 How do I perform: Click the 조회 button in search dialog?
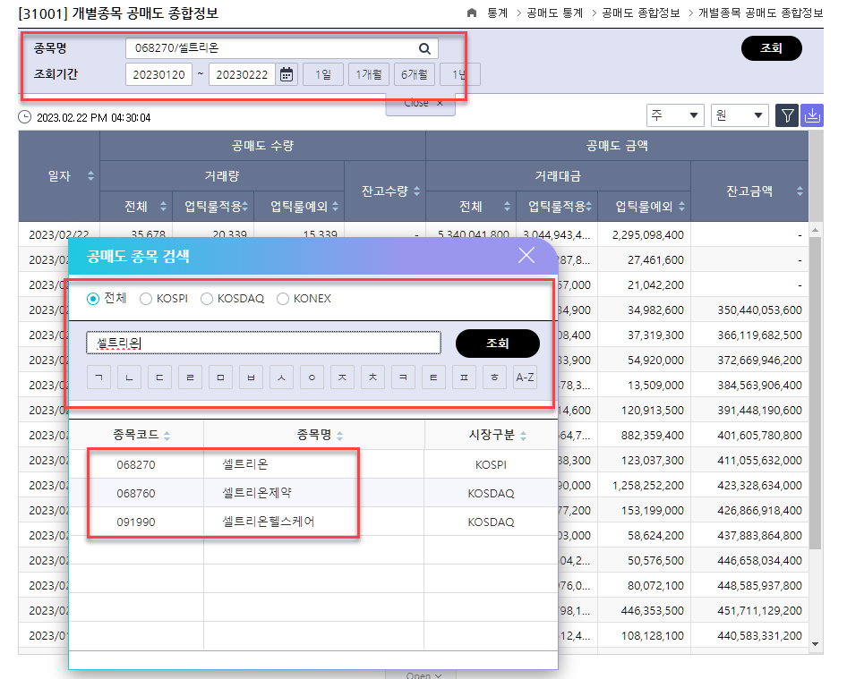[497, 344]
